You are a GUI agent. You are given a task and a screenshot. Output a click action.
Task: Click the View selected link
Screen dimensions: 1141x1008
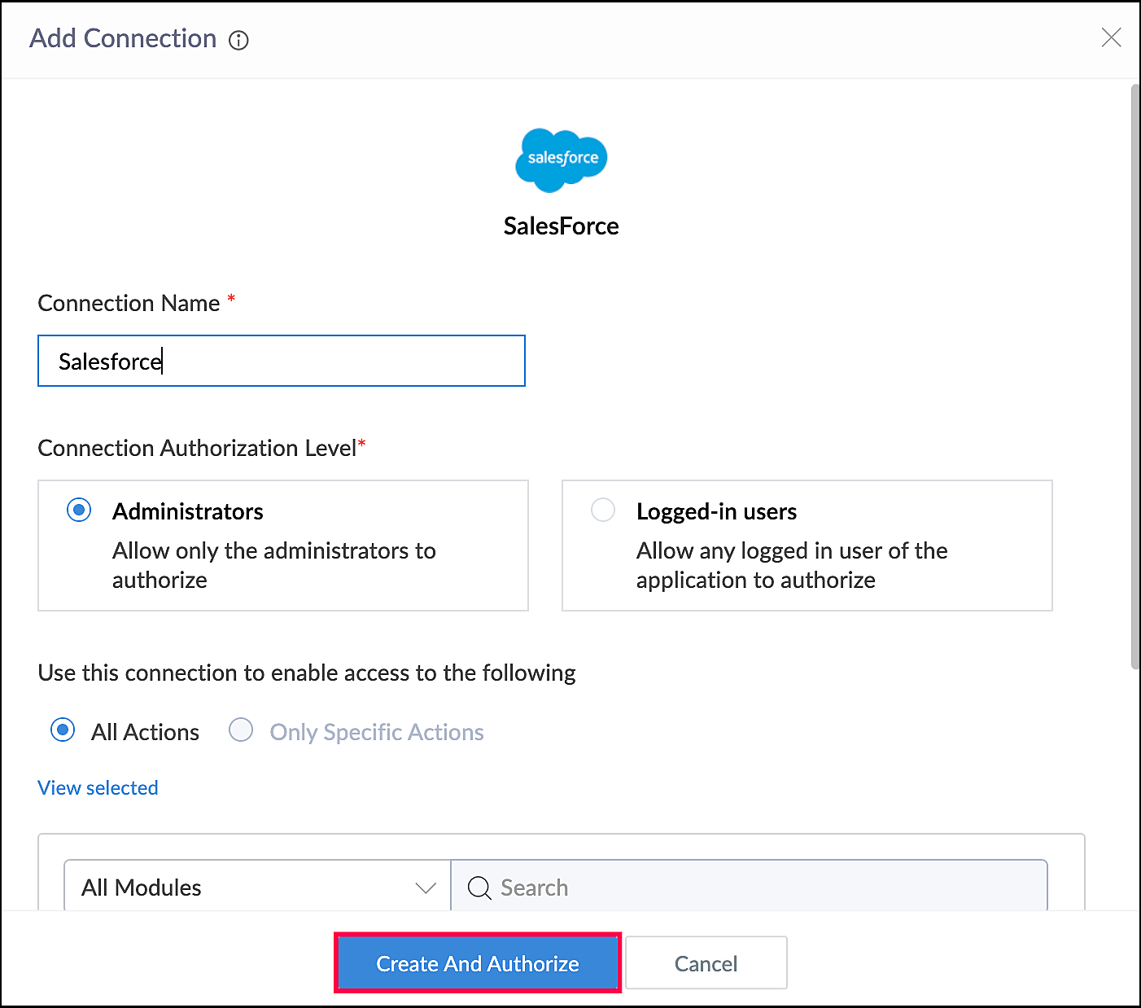(98, 787)
